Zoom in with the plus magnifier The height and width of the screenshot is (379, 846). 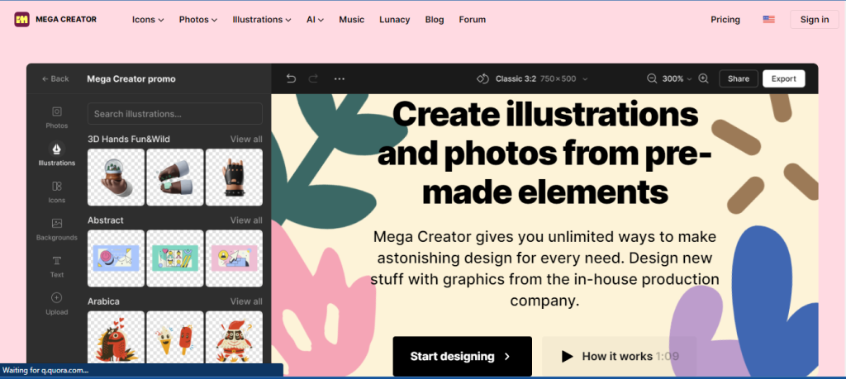pos(703,78)
